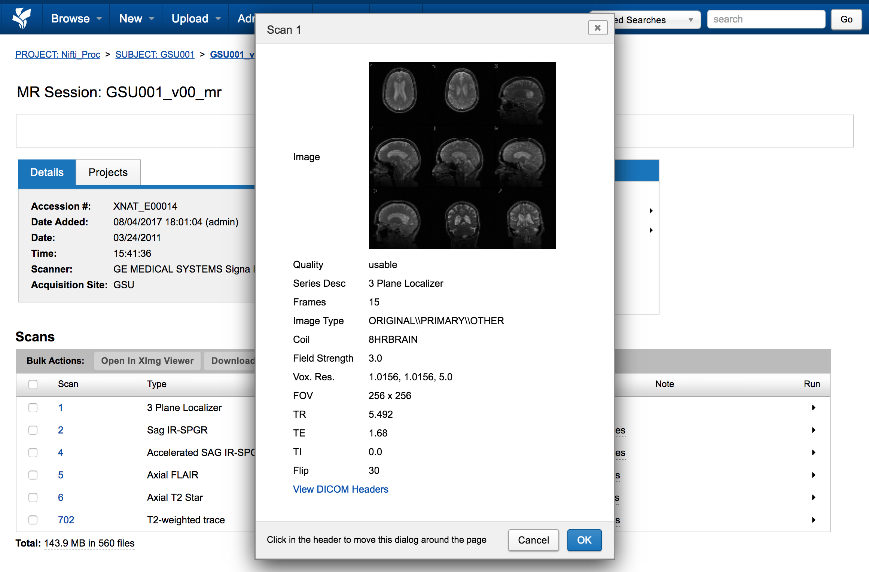Click run arrow for Axial FLAIR row

pos(813,475)
